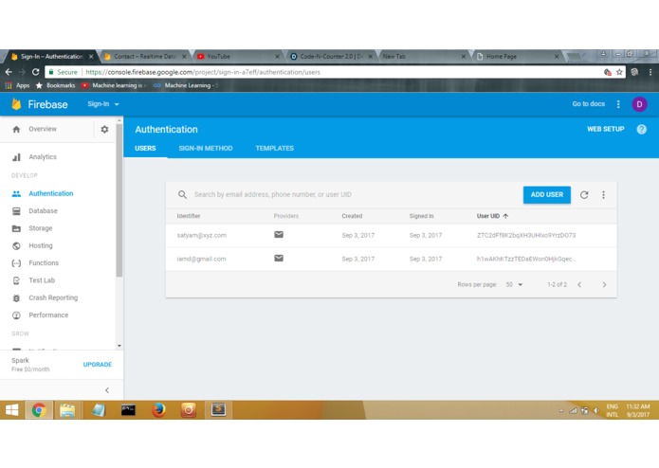
Task: Open Functions in the sidebar
Action: coord(44,262)
